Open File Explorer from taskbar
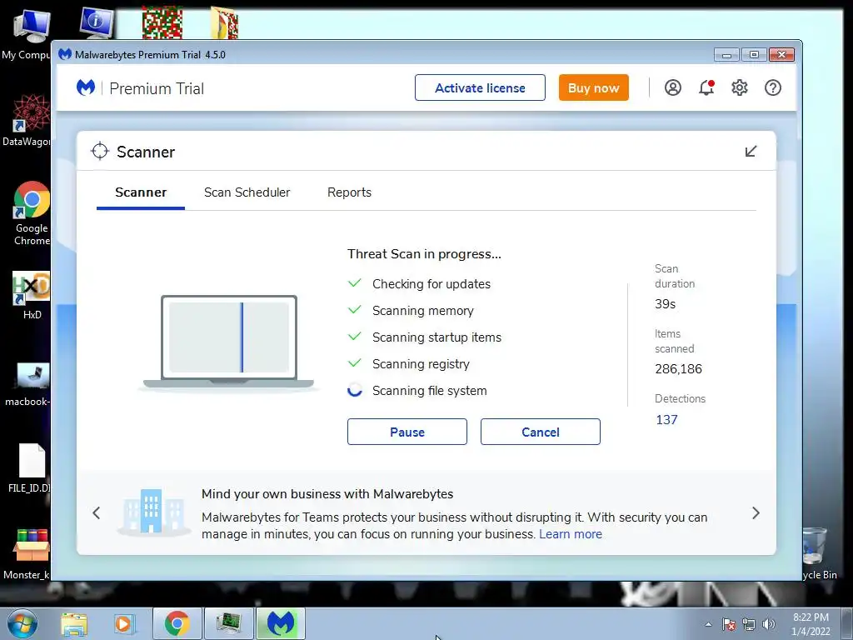This screenshot has height=640, width=853. point(74,623)
